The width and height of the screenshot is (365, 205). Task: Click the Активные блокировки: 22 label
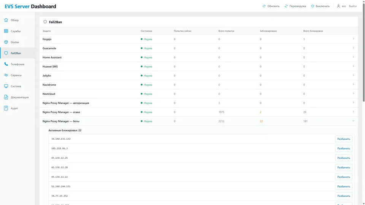coord(65,130)
